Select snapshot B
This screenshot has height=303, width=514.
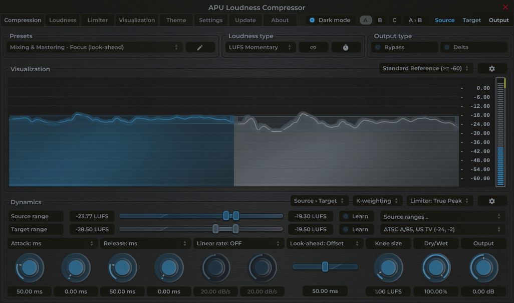tap(379, 20)
